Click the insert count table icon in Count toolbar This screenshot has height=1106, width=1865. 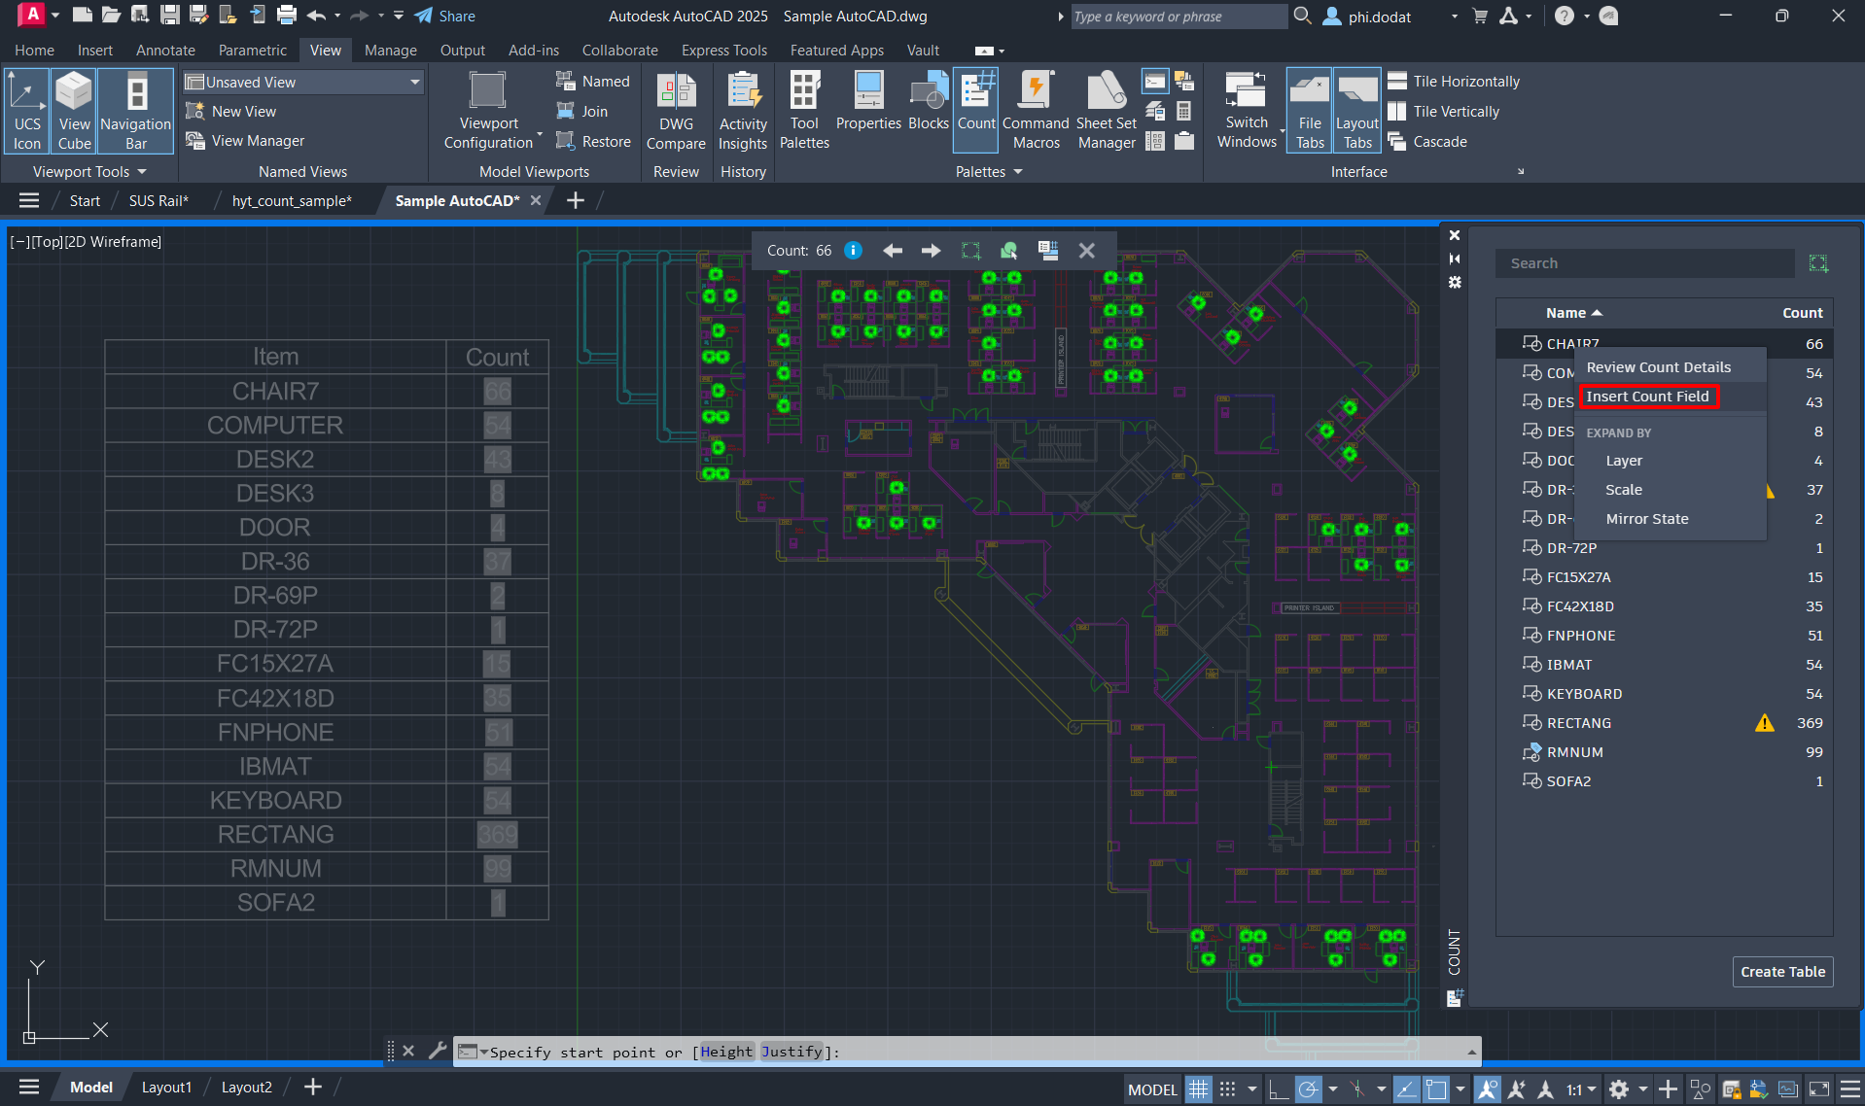tap(1048, 251)
